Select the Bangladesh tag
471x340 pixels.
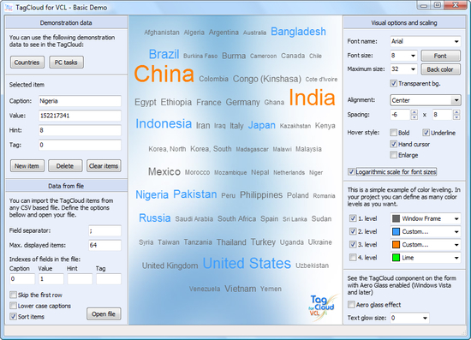298,32
